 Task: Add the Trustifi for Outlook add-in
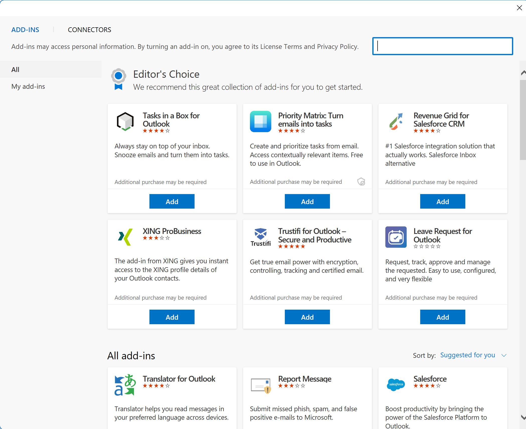click(x=307, y=317)
